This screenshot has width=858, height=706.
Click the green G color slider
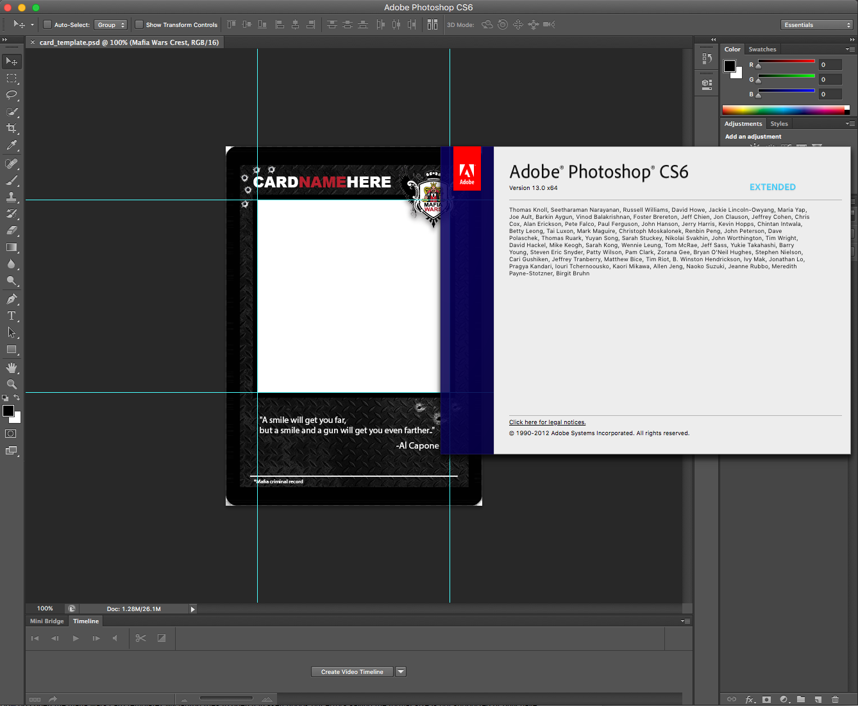coord(786,78)
